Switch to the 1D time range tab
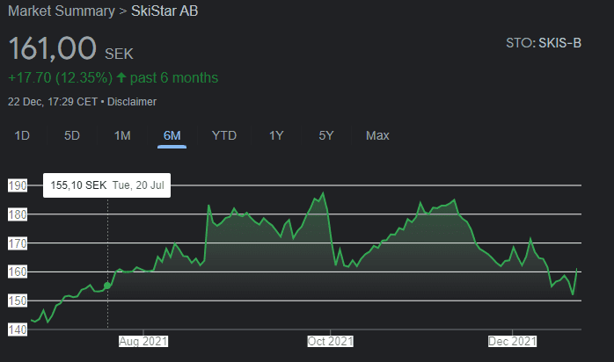 (x=22, y=135)
